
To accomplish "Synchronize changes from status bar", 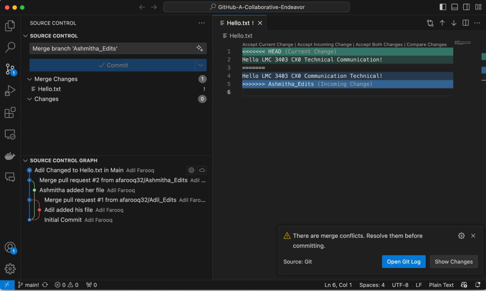I will (x=45, y=285).
